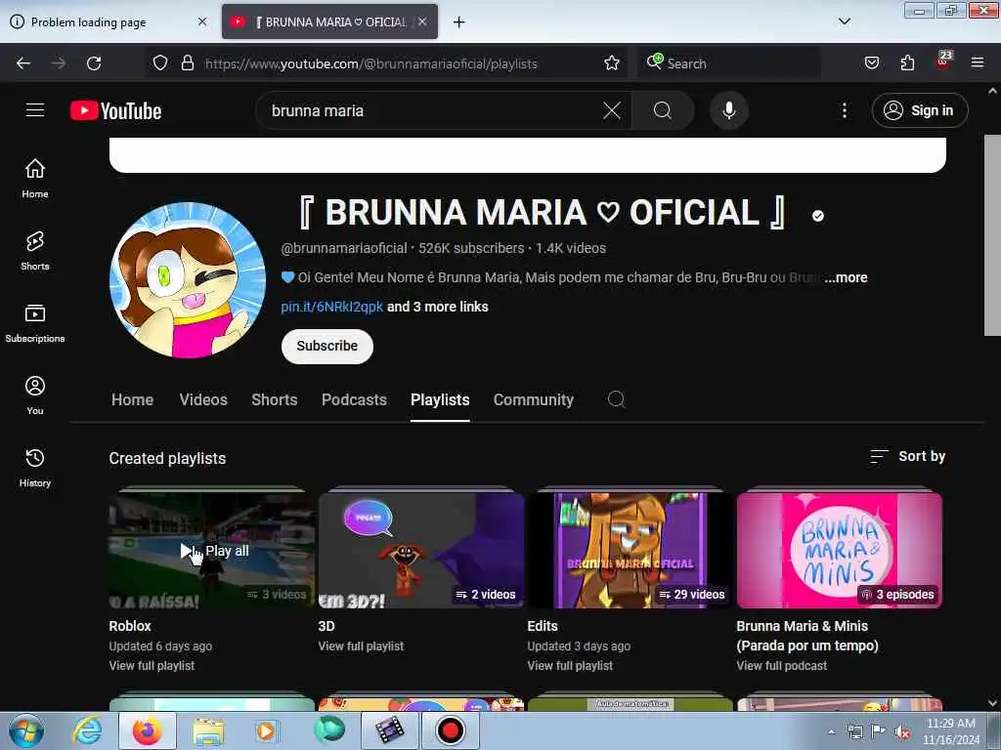1001x750 pixels.
Task: Search within the channel using tab magnifier
Action: point(616,399)
